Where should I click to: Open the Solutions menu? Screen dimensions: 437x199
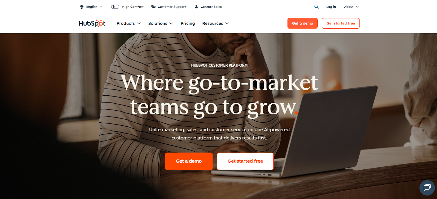coord(161,23)
